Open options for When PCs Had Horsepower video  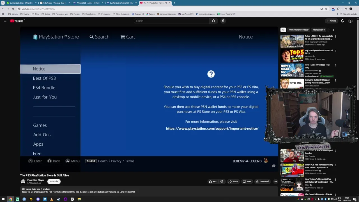coord(335,165)
